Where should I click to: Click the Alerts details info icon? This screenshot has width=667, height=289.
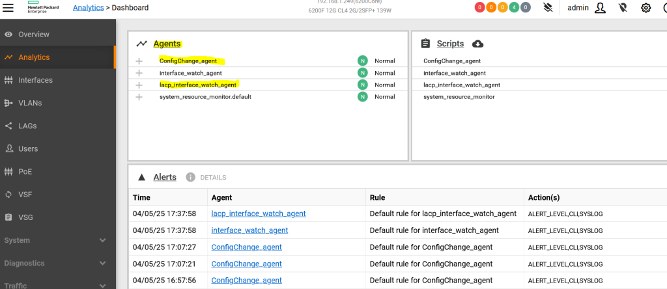coord(191,177)
